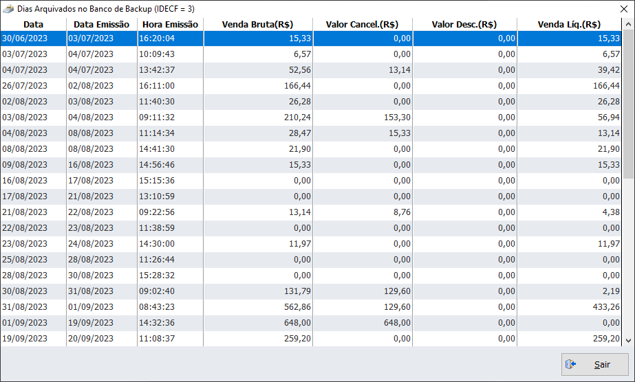The image size is (635, 382).
Task: Click the Data Emissão column header
Action: 101,25
